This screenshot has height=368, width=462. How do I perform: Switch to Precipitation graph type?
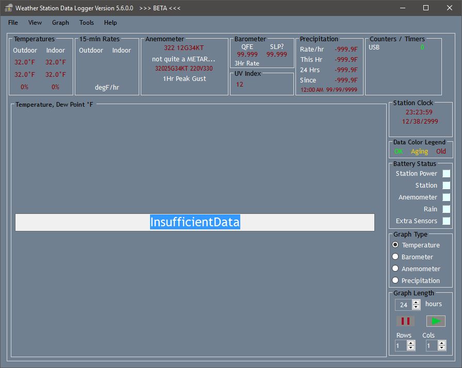[x=395, y=280]
